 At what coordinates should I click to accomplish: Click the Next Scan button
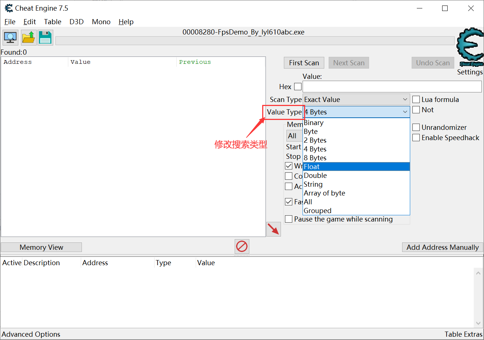pyautogui.click(x=349, y=63)
